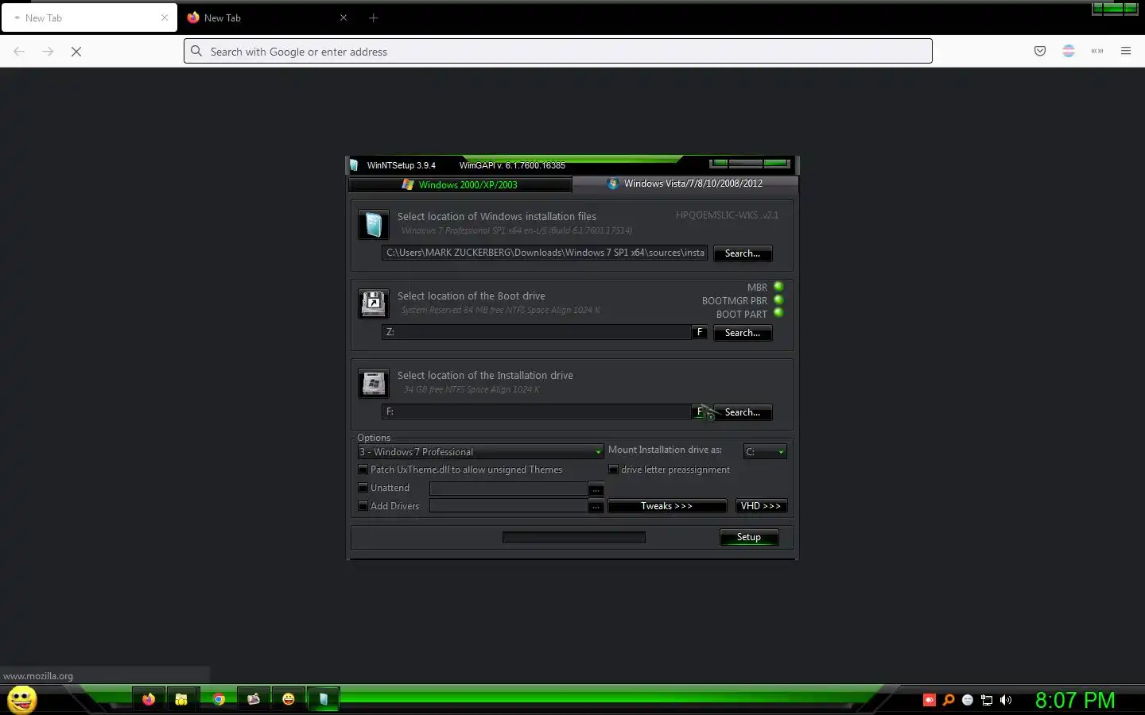Switch to Windows 2000/XP/2003 tab
1145x715 pixels.
460,184
